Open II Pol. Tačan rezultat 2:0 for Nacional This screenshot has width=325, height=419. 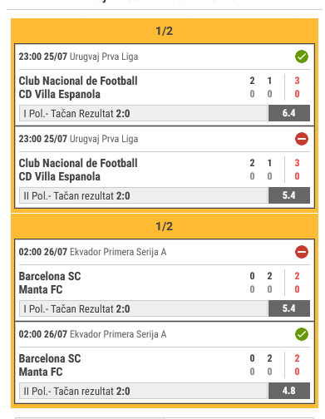143,195
